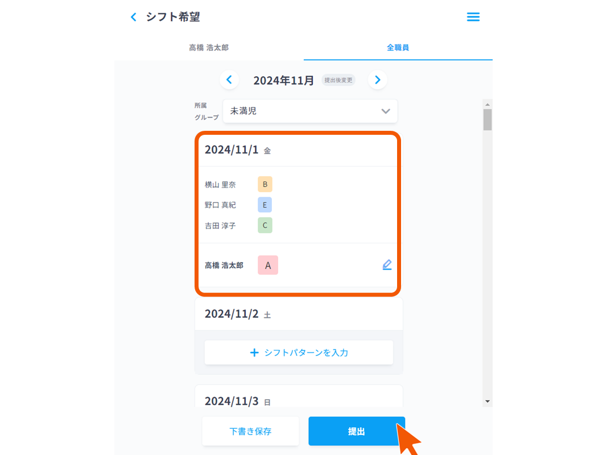Open the 未満児 group dropdown
This screenshot has height=455, width=607.
(x=309, y=111)
